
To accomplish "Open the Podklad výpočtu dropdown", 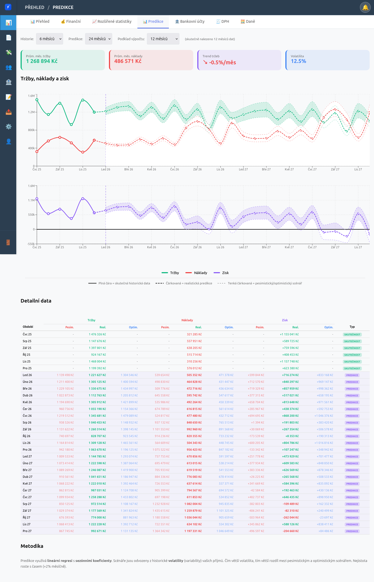I will pyautogui.click(x=163, y=39).
